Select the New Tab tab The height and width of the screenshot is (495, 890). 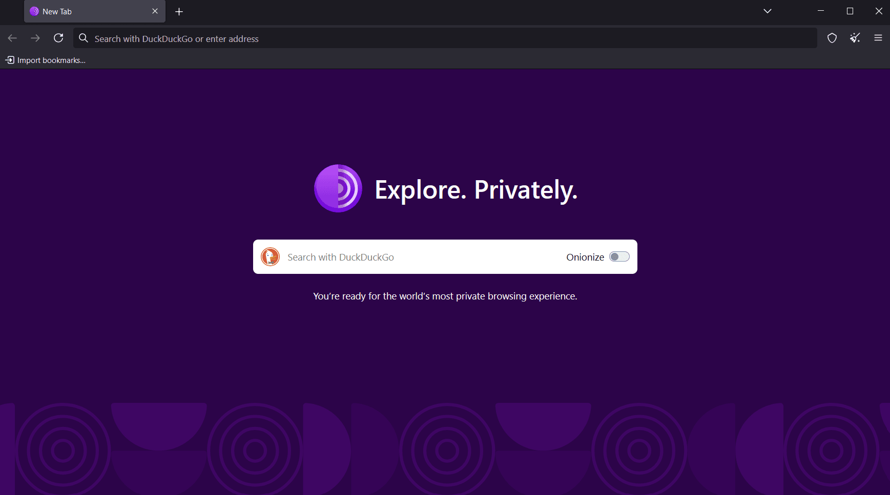coord(87,11)
